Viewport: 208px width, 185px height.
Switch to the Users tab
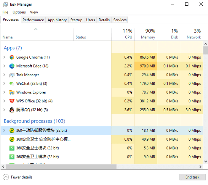[90, 20]
